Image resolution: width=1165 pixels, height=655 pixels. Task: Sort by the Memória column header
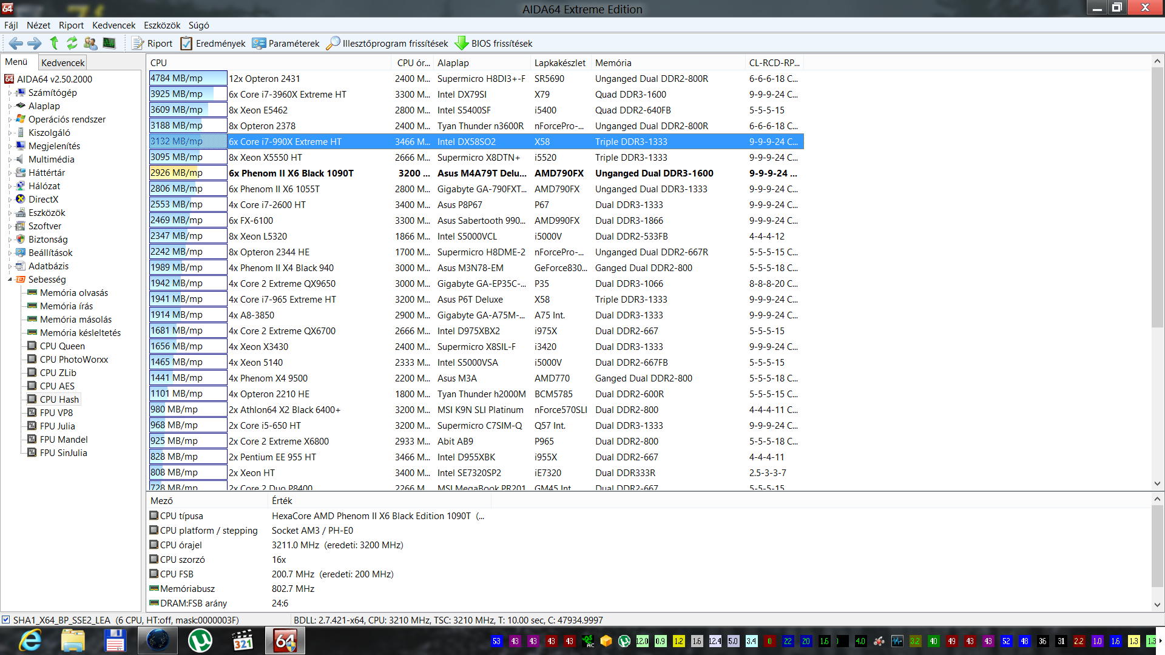[x=668, y=63]
